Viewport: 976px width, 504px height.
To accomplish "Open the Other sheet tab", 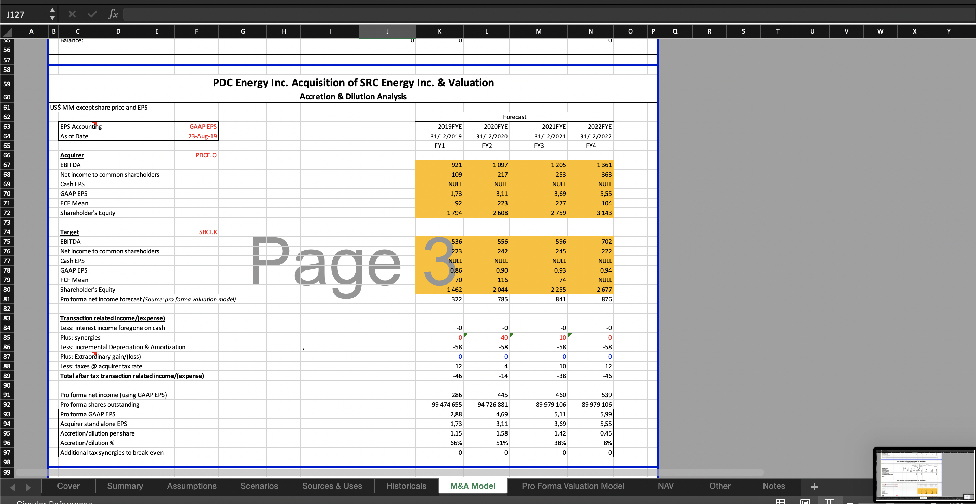I will (719, 486).
